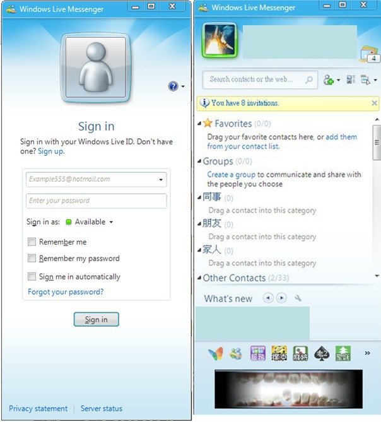Click the contact list scrollbar thumb

[377, 143]
